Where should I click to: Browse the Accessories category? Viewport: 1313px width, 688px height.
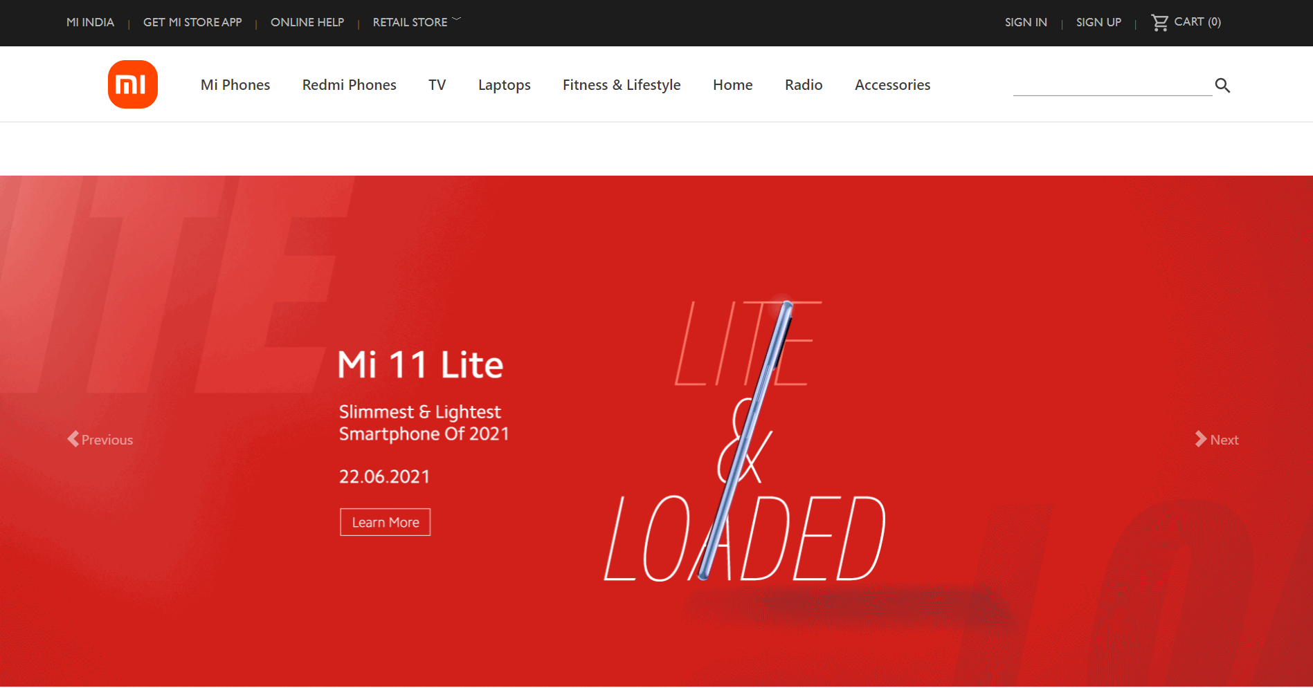891,85
